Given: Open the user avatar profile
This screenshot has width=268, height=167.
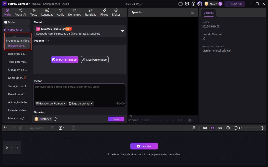Looking at the screenshot, I should [x=200, y=4].
